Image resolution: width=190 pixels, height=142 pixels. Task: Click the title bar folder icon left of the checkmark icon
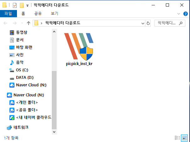(x=4, y=5)
